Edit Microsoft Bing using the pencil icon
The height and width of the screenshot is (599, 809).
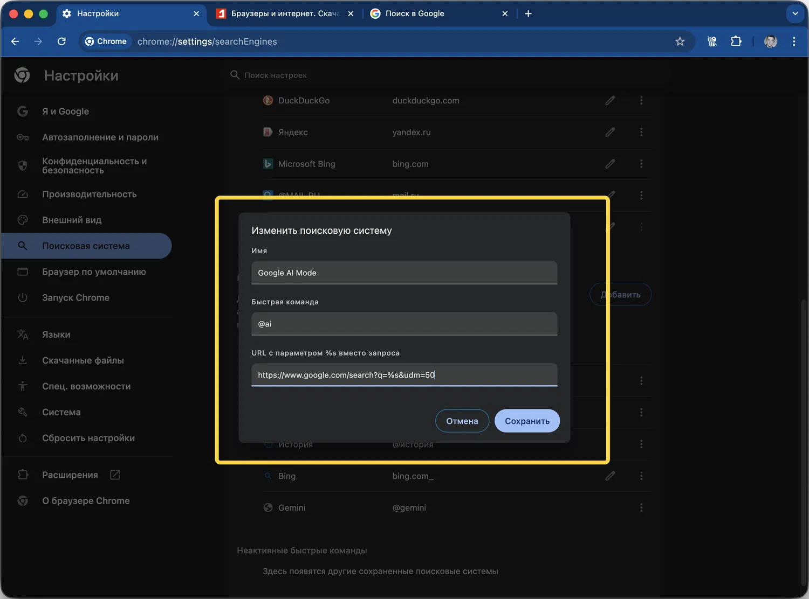(x=610, y=164)
